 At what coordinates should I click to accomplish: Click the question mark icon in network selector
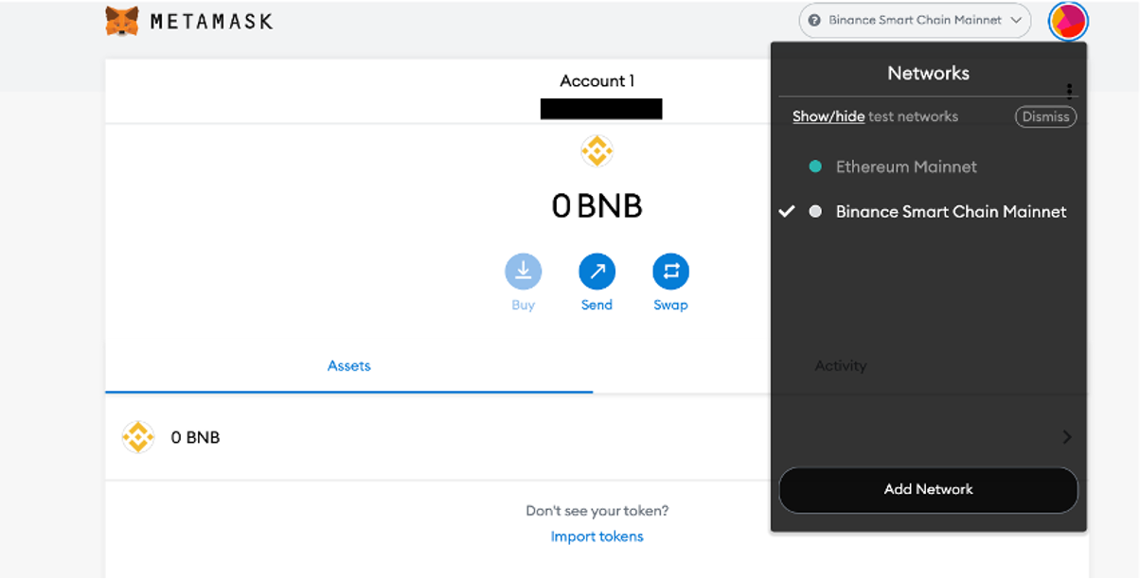(x=814, y=20)
